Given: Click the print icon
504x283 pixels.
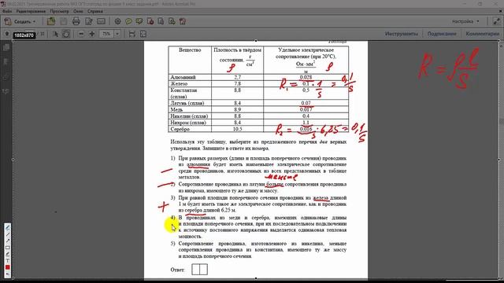Looking at the screenshot, I should pos(76,21).
